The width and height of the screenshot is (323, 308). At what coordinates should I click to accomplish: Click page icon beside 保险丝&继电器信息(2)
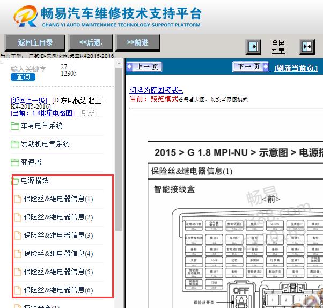coord(18,217)
